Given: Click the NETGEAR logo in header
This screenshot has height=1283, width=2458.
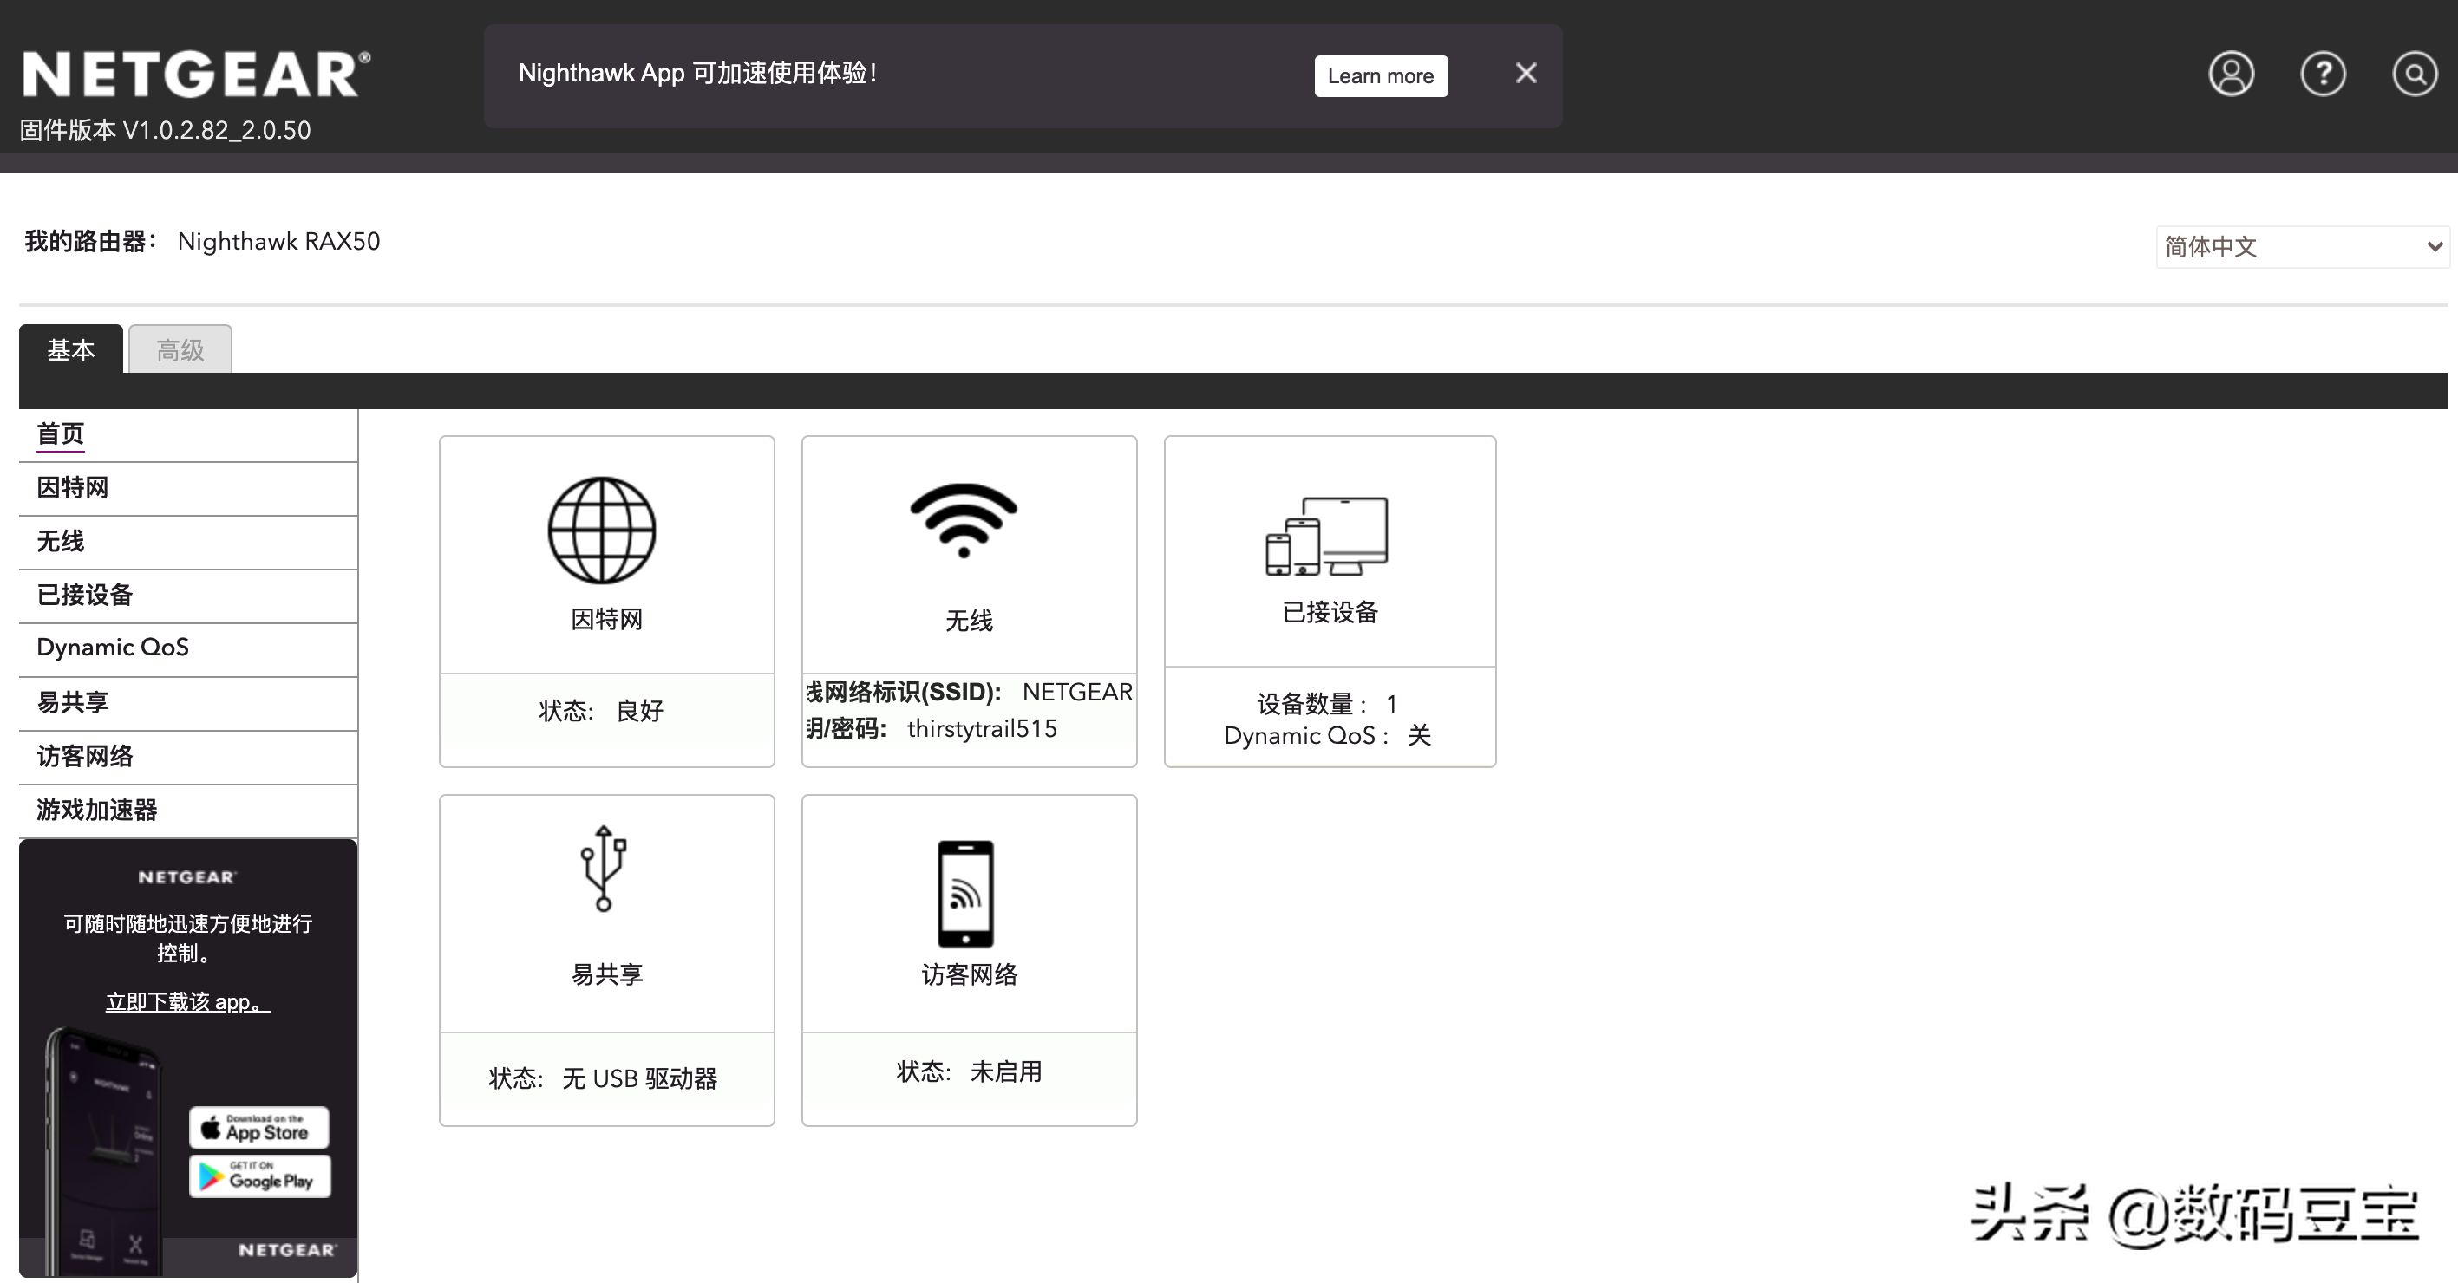Looking at the screenshot, I should click(196, 75).
